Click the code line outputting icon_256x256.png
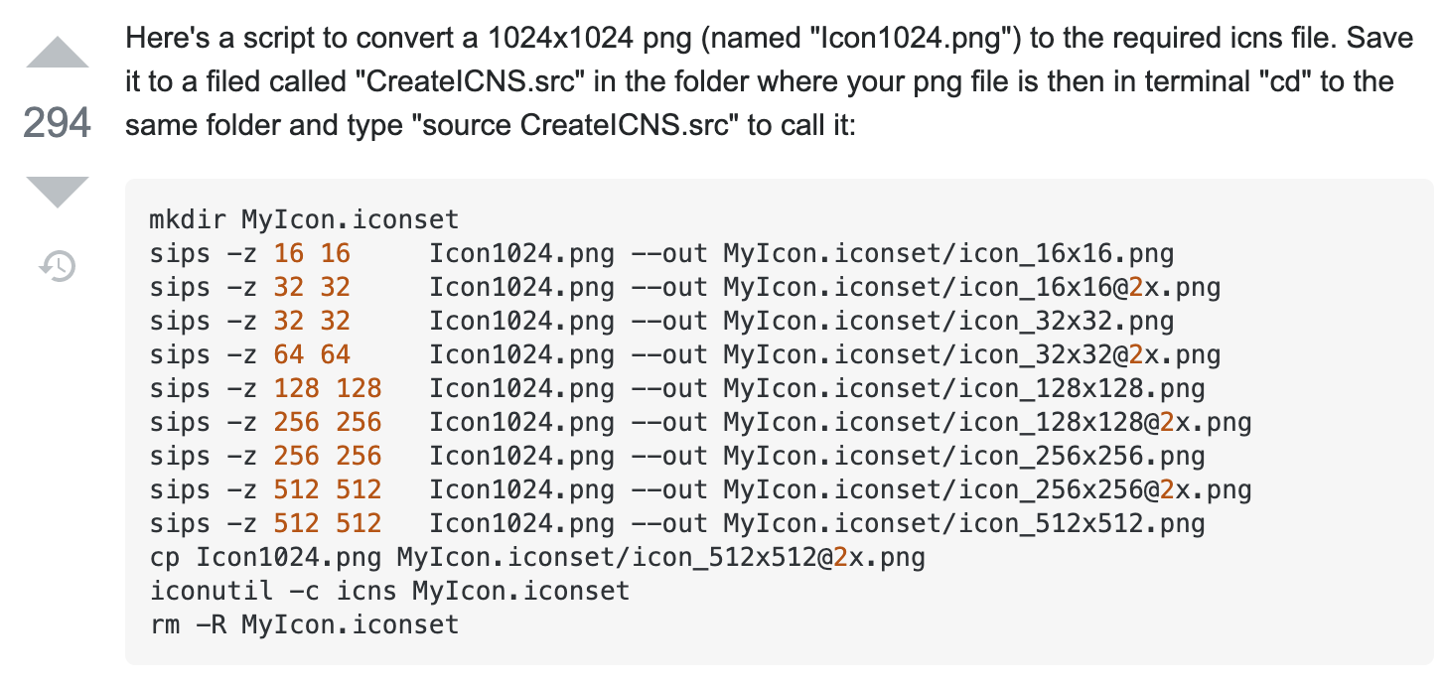 (x=677, y=457)
